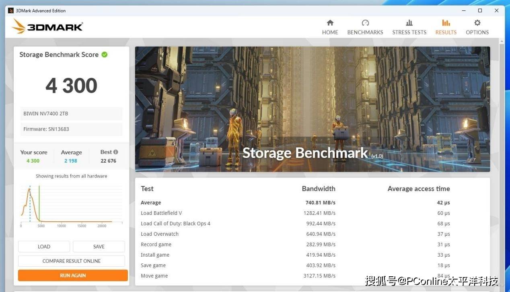Click Load Call of Duty: Black Ops 4 row

tap(313, 224)
